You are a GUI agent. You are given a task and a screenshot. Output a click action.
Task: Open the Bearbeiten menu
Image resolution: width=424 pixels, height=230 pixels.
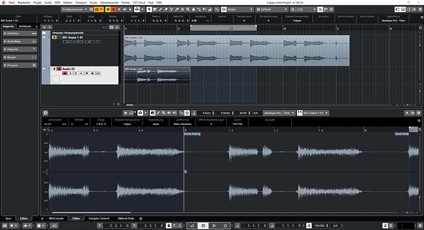[24, 2]
